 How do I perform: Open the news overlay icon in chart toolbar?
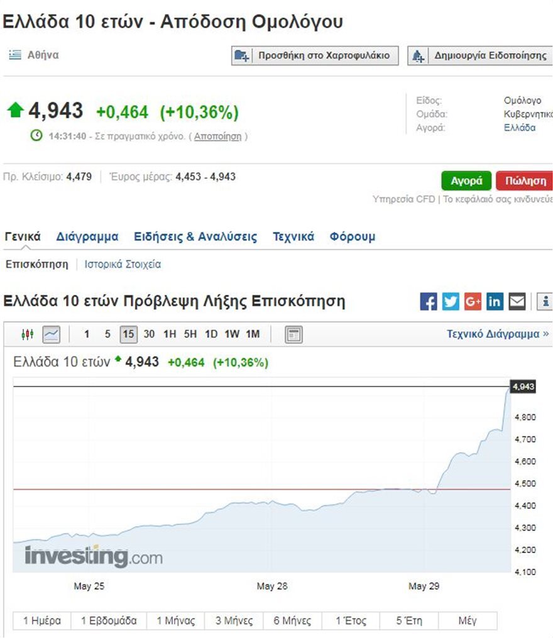click(x=293, y=334)
